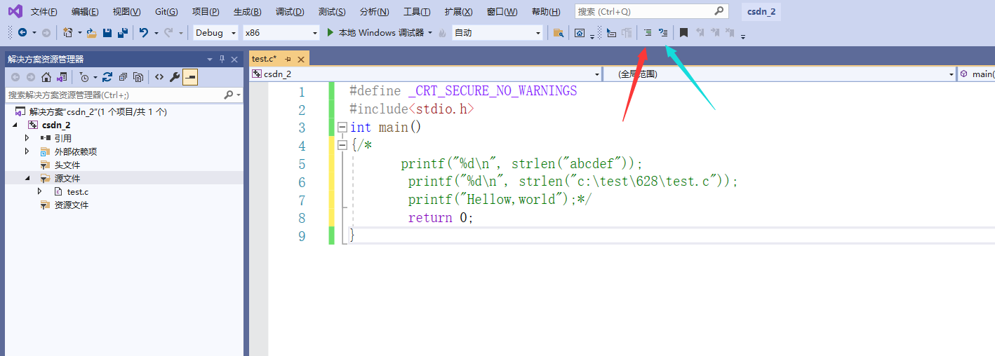Open Solution Explorer window options dropdown arrow

(x=210, y=60)
